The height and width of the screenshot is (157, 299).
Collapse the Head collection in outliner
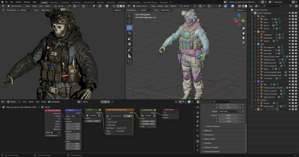(x=255, y=32)
